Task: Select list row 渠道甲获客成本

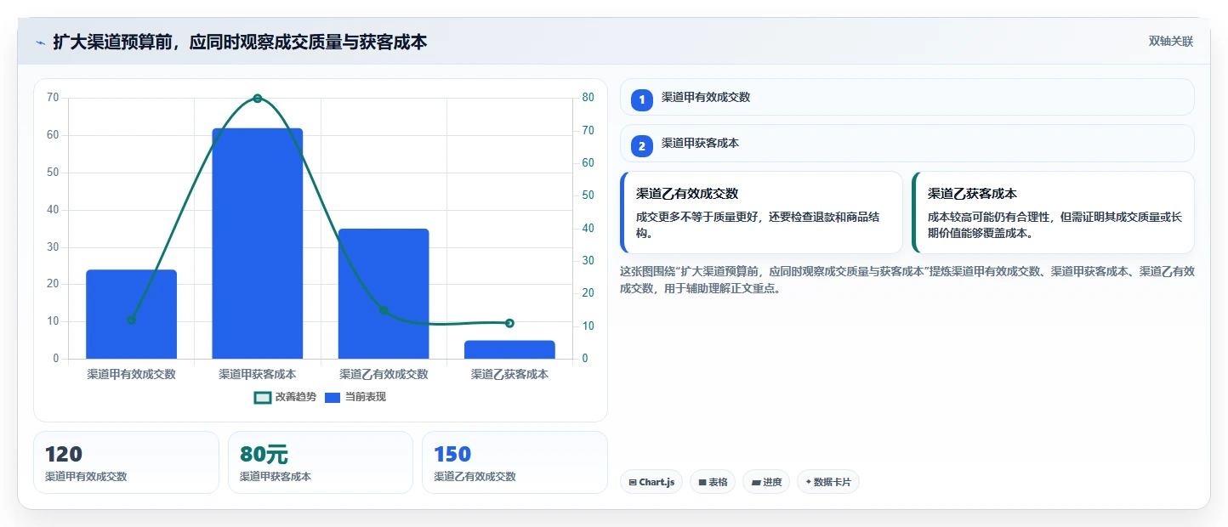Action: coord(907,143)
